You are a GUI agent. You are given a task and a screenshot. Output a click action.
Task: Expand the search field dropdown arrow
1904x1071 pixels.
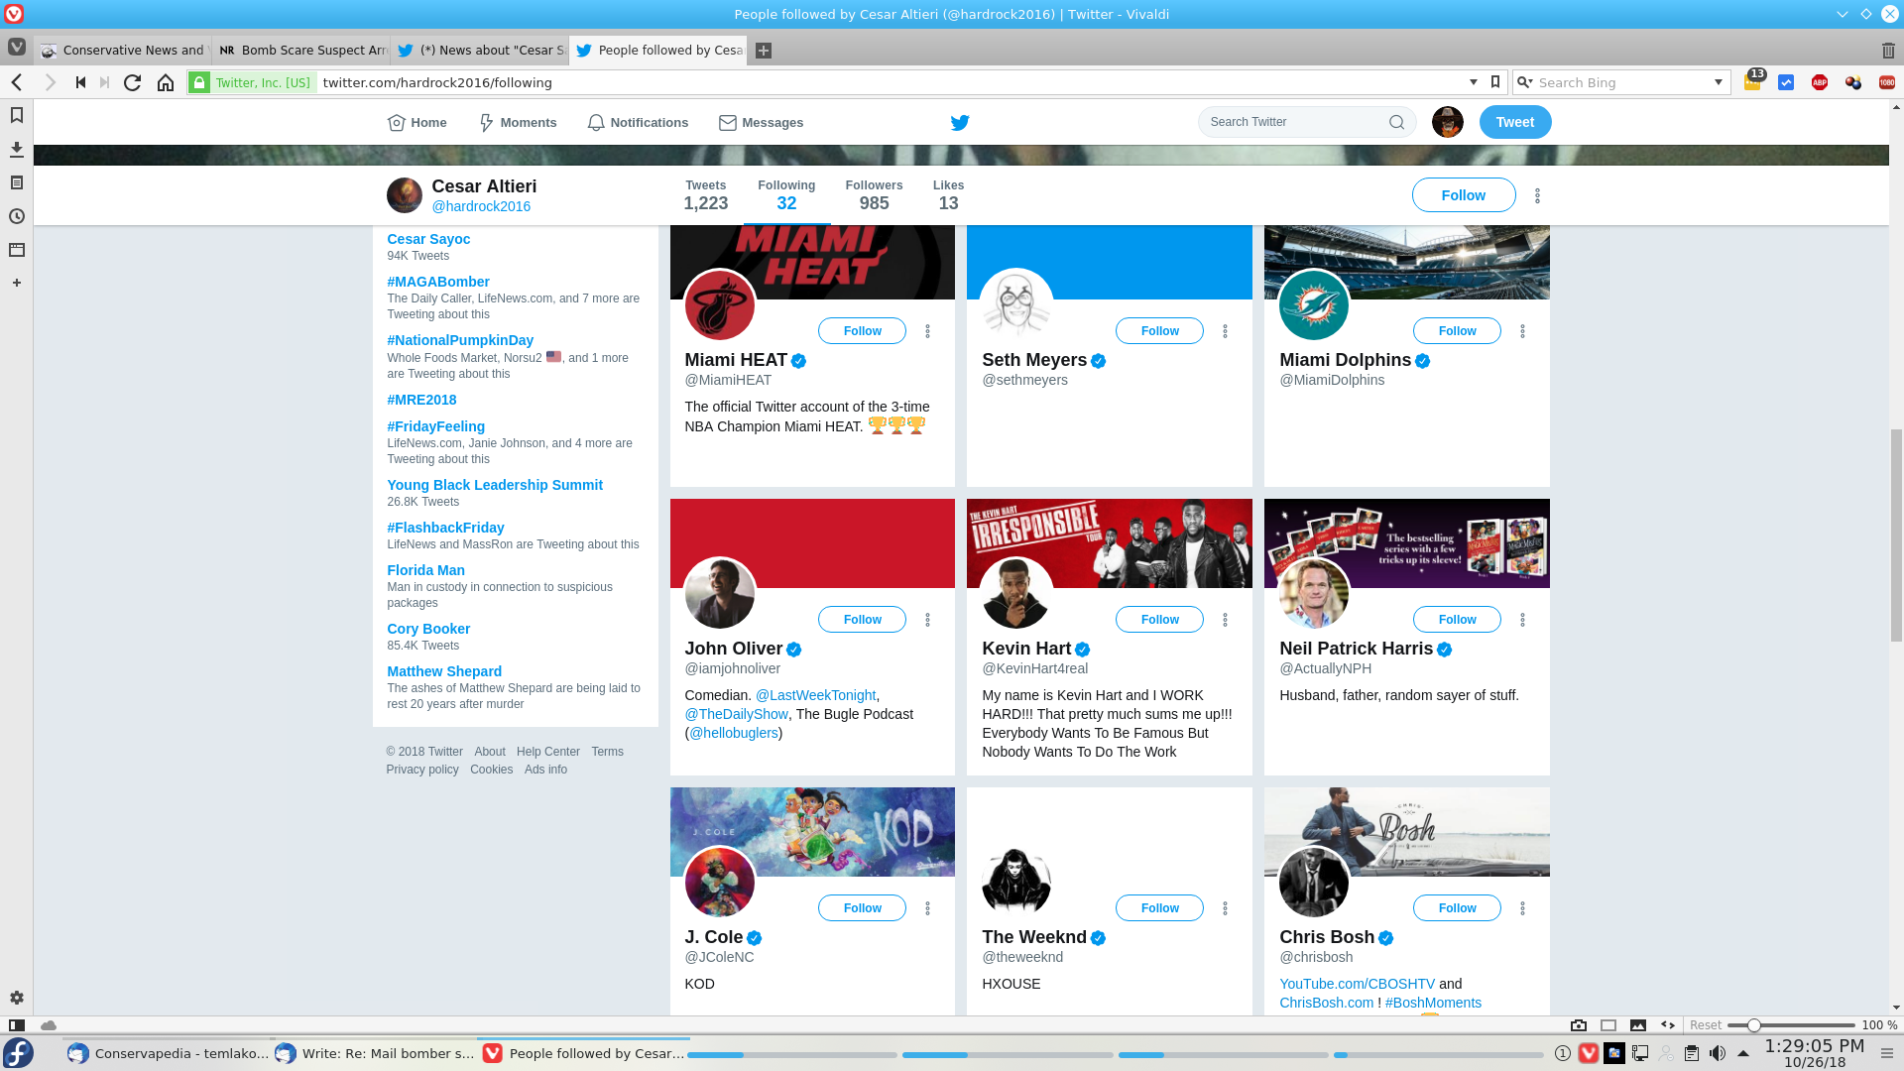[1719, 82]
